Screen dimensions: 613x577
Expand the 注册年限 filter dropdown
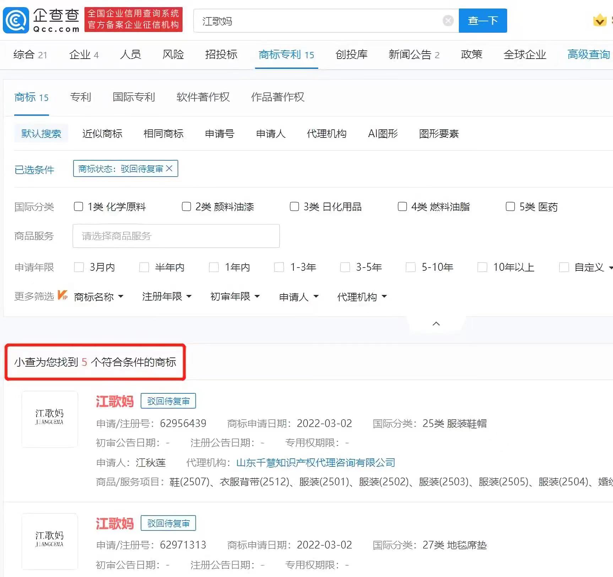pyautogui.click(x=167, y=296)
